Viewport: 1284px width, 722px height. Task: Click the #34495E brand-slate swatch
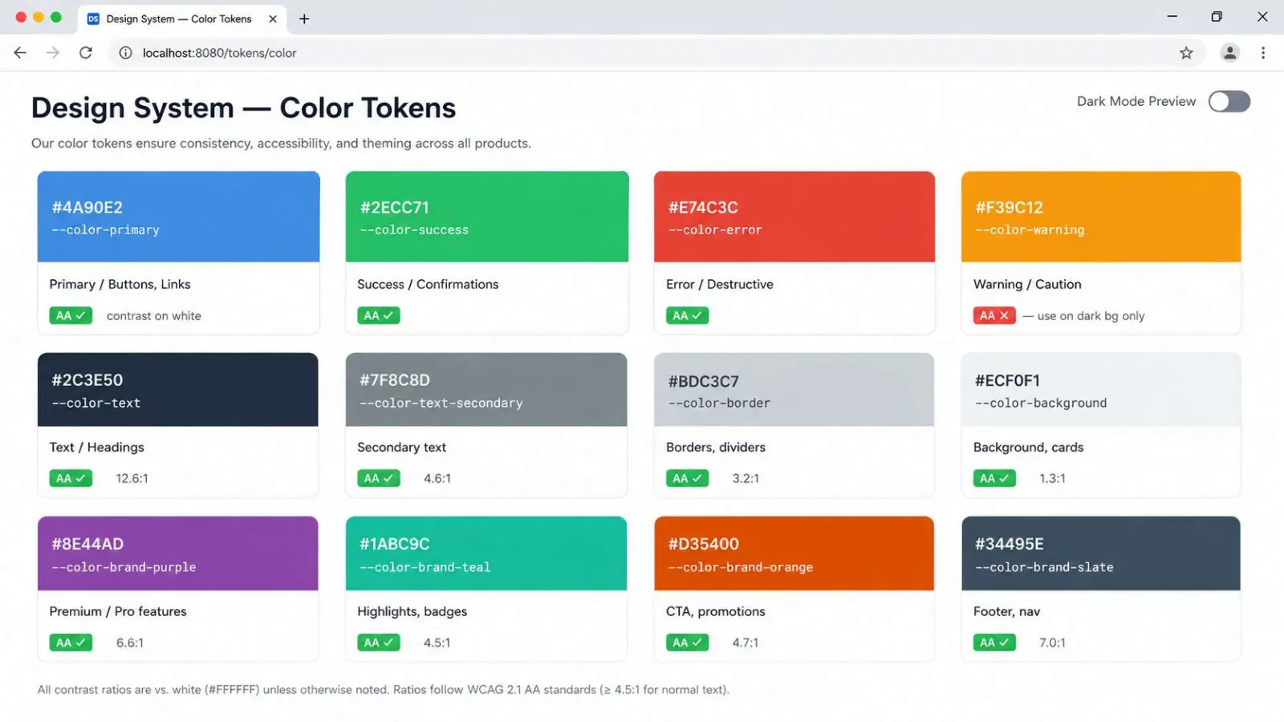point(1101,554)
